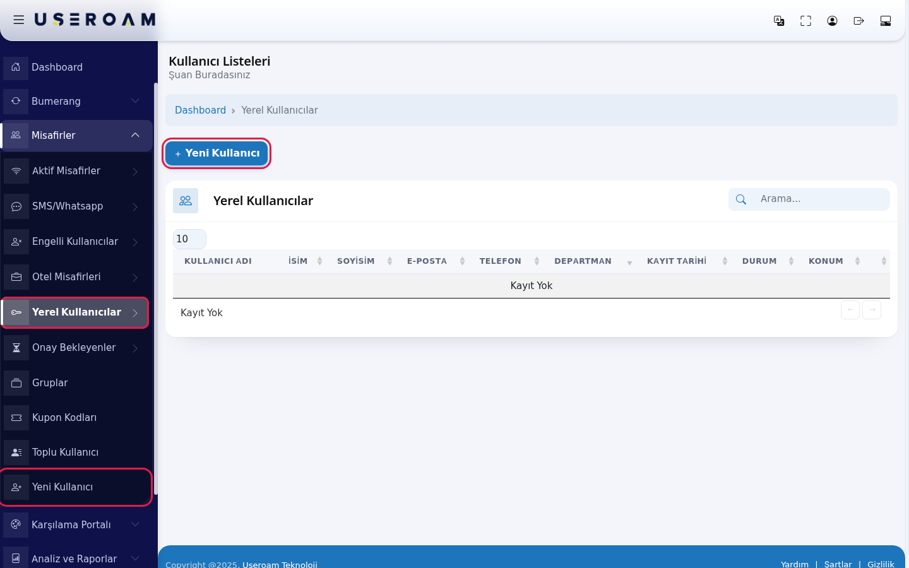Click the SMS/Whatsapp chat bubble icon
The image size is (909, 568).
16,206
